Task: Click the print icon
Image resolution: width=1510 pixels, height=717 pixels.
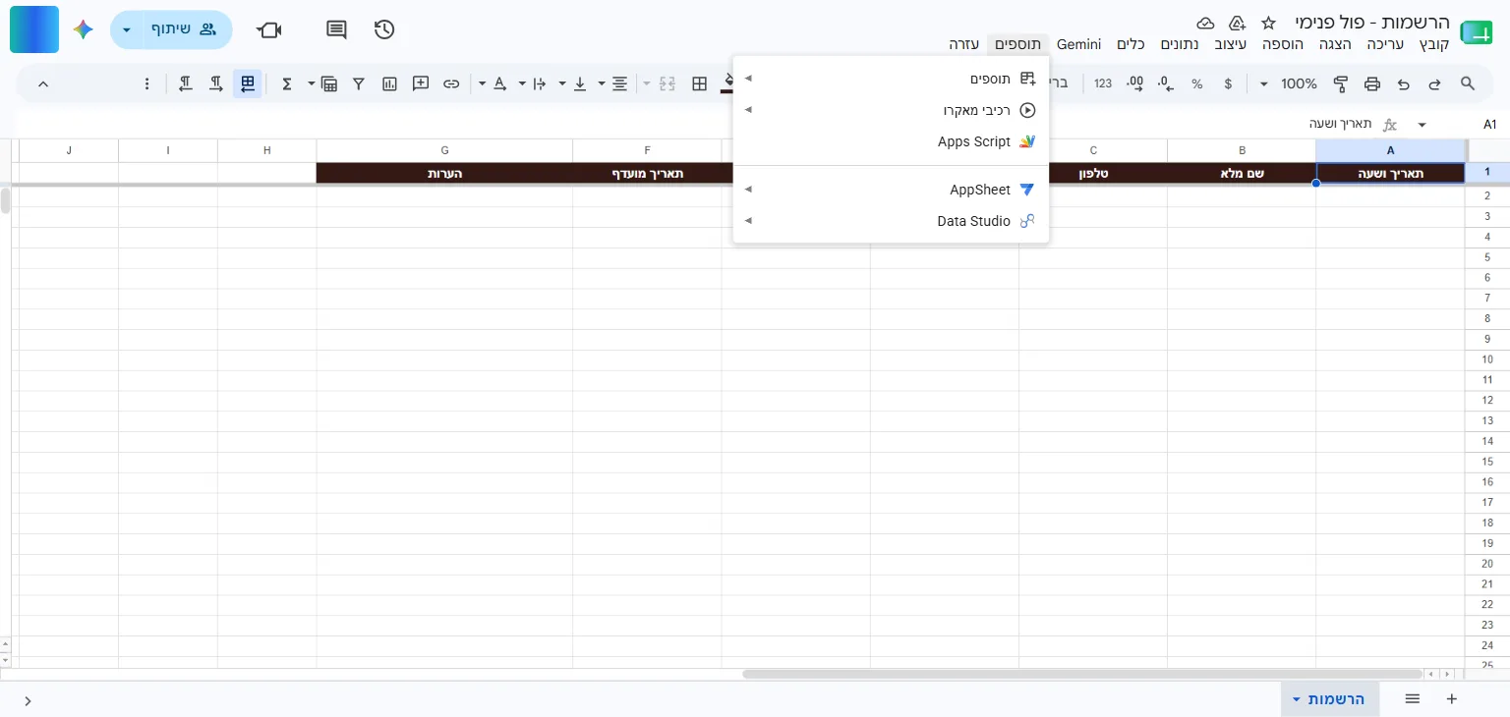Action: click(x=1372, y=83)
